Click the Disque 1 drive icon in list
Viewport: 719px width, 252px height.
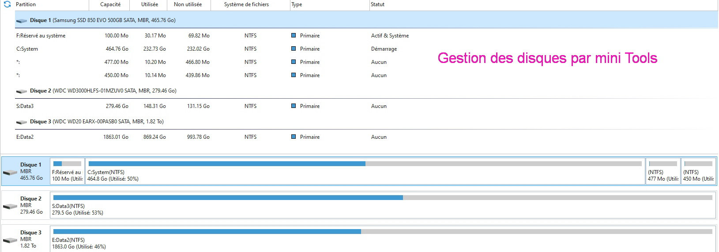pos(22,21)
